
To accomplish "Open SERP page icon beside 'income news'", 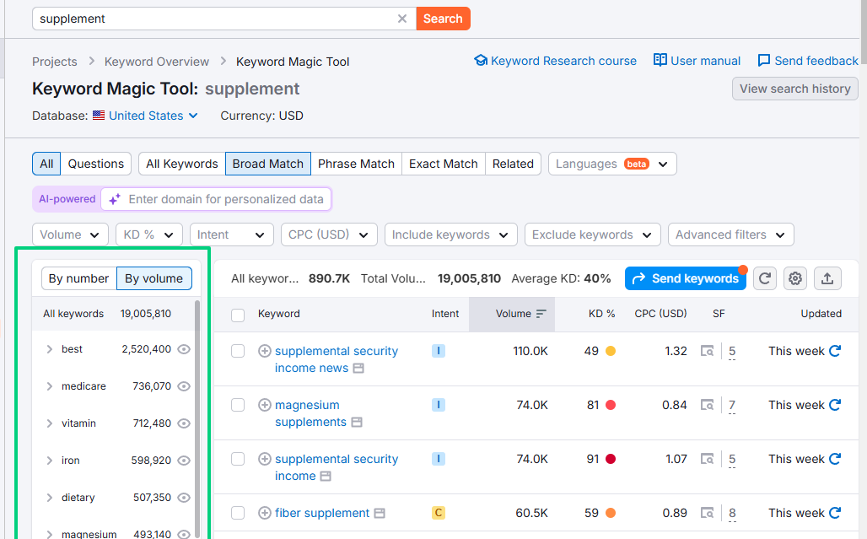I will click(358, 368).
